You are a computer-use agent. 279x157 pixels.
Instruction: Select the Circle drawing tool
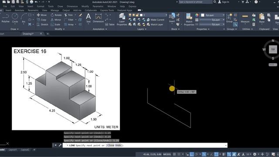point(15,18)
